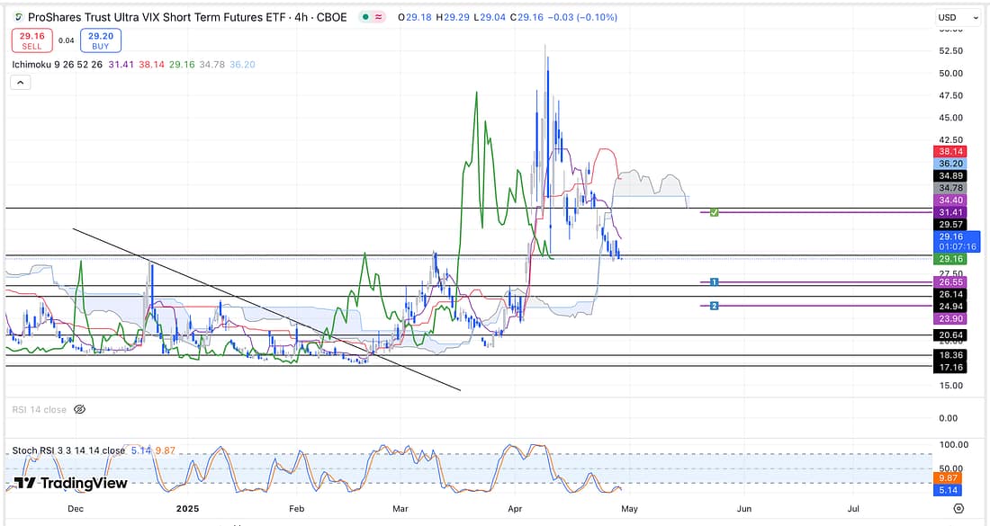Click the green checkmark marker on purple line
This screenshot has width=990, height=526.
[x=714, y=212]
